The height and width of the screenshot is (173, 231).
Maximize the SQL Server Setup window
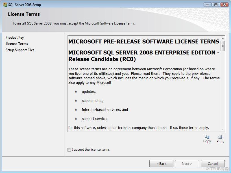(216, 5)
